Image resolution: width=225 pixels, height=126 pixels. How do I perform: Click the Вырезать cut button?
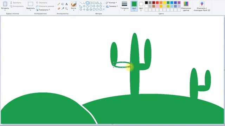[x=15, y=3]
